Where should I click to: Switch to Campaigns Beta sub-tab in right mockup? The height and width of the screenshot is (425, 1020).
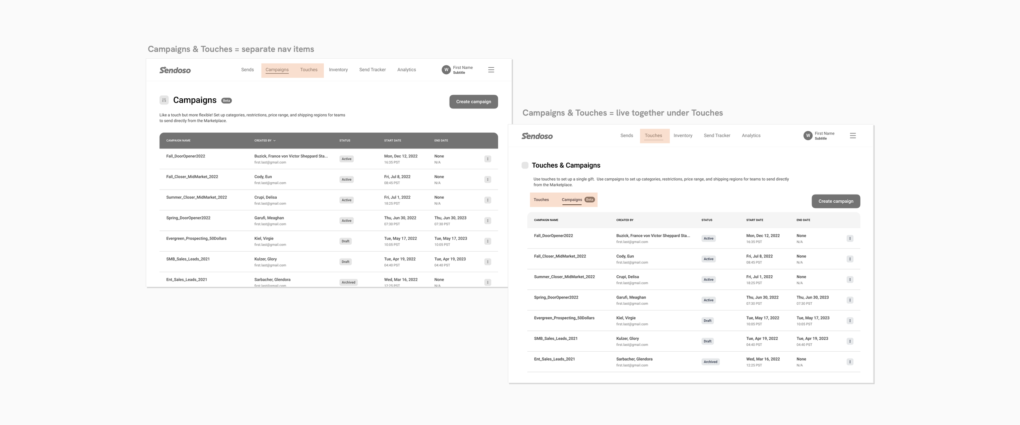tap(578, 200)
